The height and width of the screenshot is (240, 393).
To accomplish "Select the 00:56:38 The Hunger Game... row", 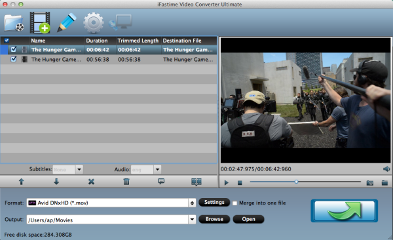I will (x=109, y=60).
